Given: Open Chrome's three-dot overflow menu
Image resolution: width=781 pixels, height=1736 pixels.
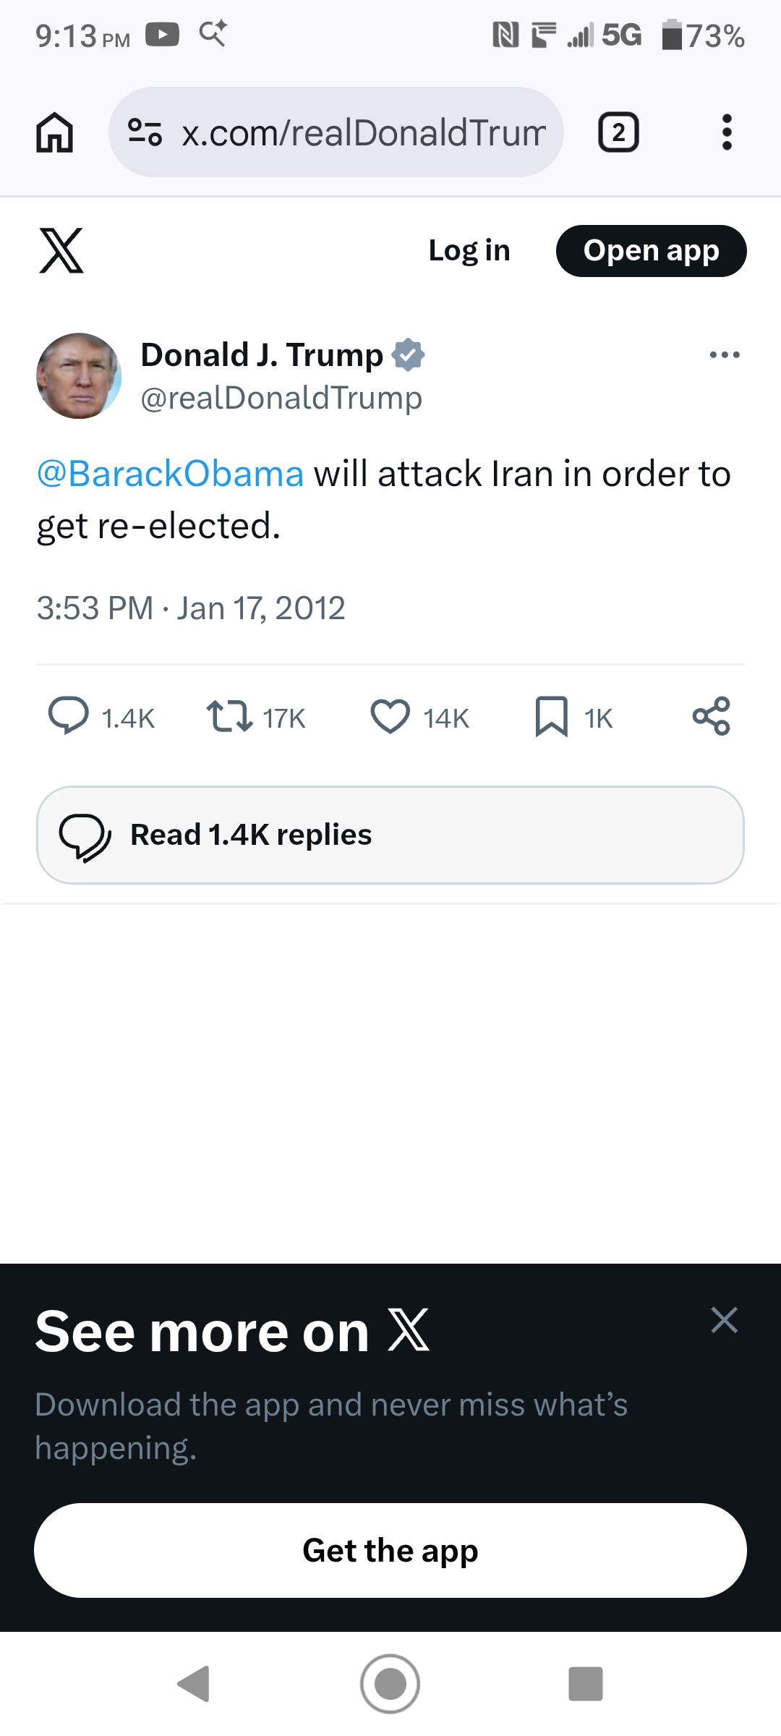Looking at the screenshot, I should pyautogui.click(x=727, y=132).
